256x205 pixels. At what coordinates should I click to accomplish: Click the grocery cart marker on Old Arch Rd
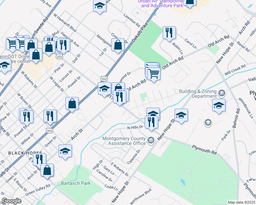click(154, 74)
